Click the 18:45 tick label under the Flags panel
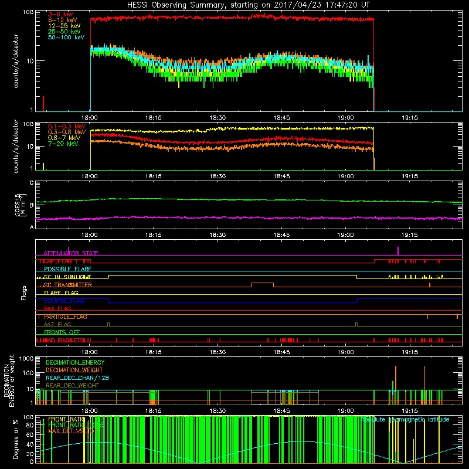 281,352
